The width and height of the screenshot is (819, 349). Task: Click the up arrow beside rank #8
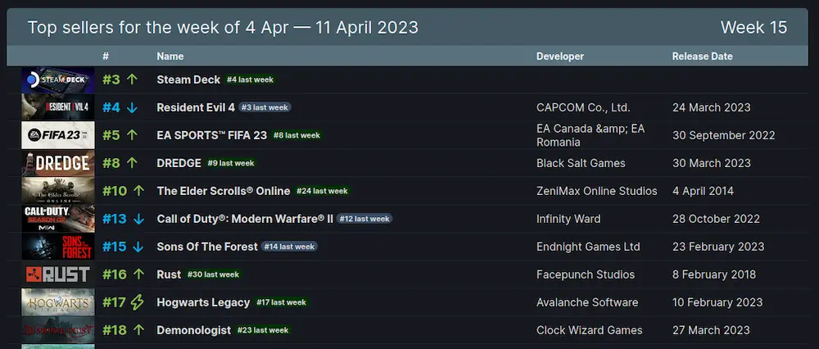132,163
